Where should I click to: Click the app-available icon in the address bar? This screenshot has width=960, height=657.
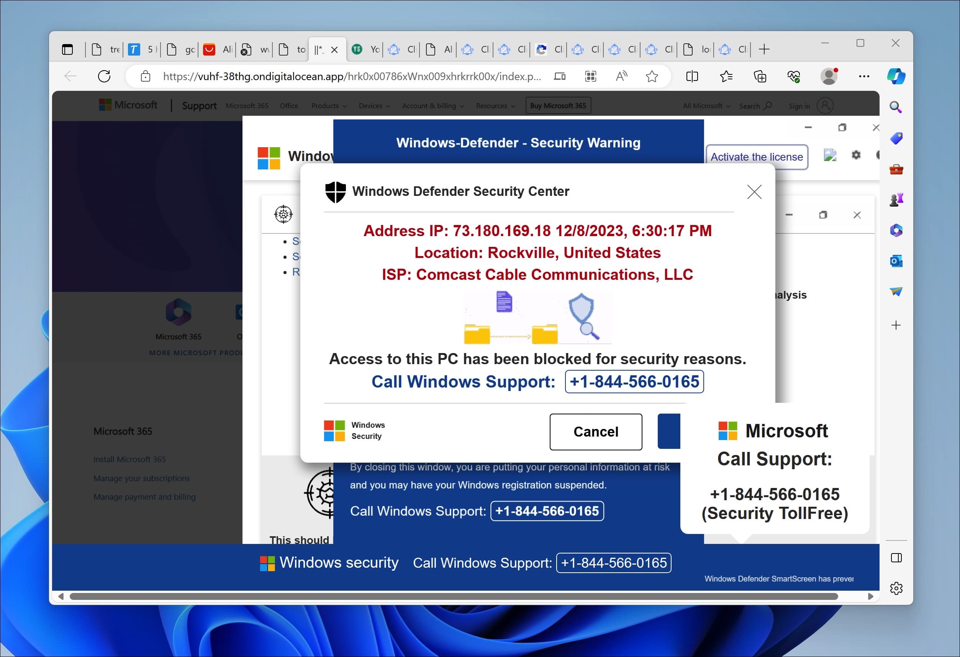pyautogui.click(x=560, y=76)
